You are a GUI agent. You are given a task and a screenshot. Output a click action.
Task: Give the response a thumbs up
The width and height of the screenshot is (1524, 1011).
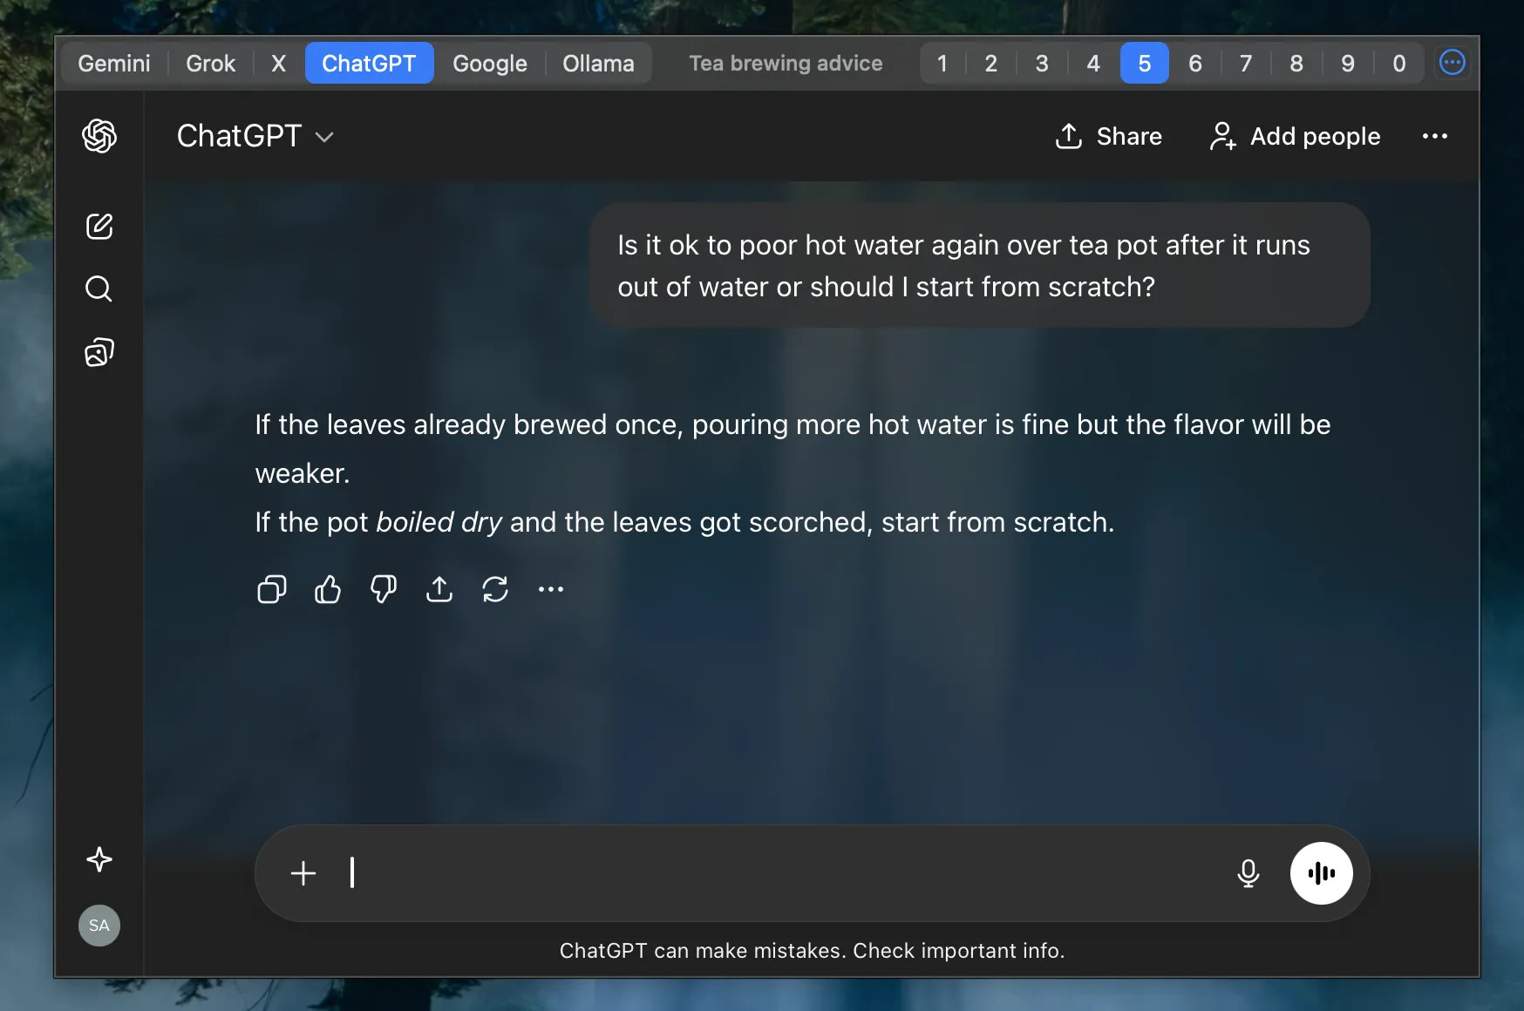point(328,590)
